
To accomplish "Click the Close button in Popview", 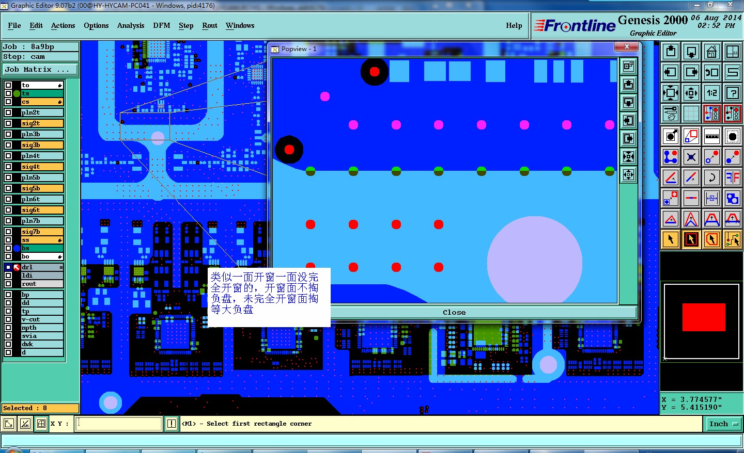I will click(x=454, y=312).
